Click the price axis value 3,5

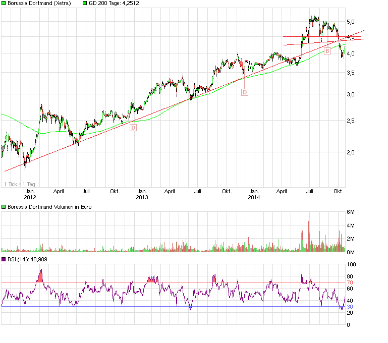(x=350, y=73)
